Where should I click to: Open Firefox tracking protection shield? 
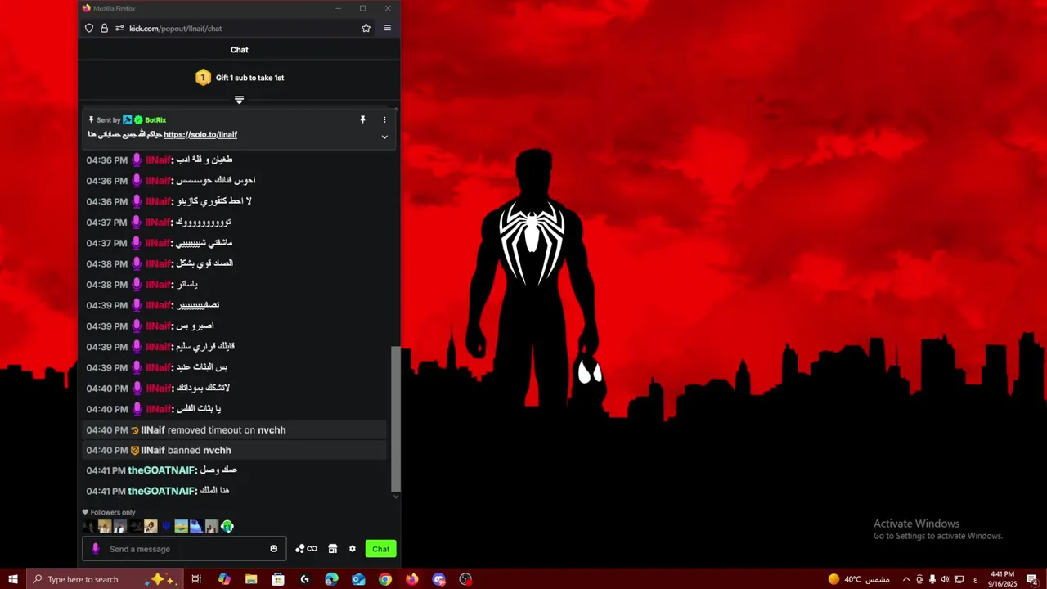click(89, 28)
